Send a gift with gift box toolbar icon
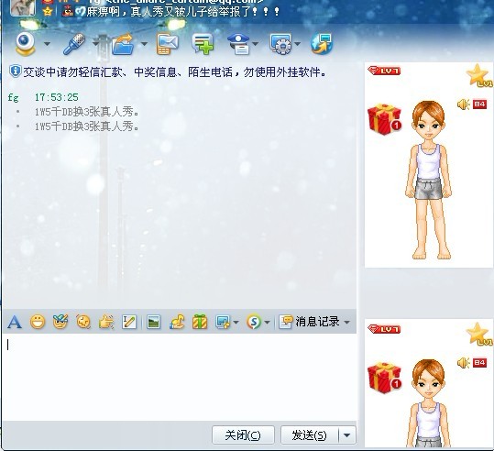 [200, 322]
